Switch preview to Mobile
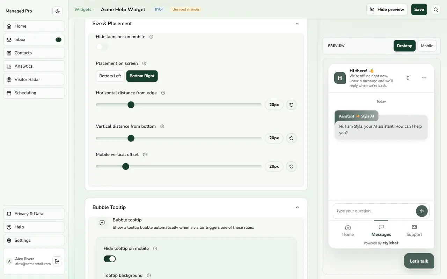Screen dimensions: 447x279 pos(427,46)
